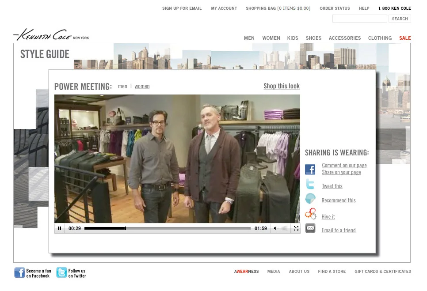Click the Hive it circles icon
The height and width of the screenshot is (291, 427).
pyautogui.click(x=310, y=214)
